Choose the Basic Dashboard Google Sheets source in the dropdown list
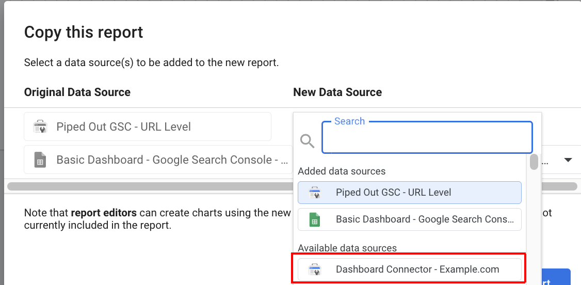The height and width of the screenshot is (285, 581). pyautogui.click(x=410, y=219)
